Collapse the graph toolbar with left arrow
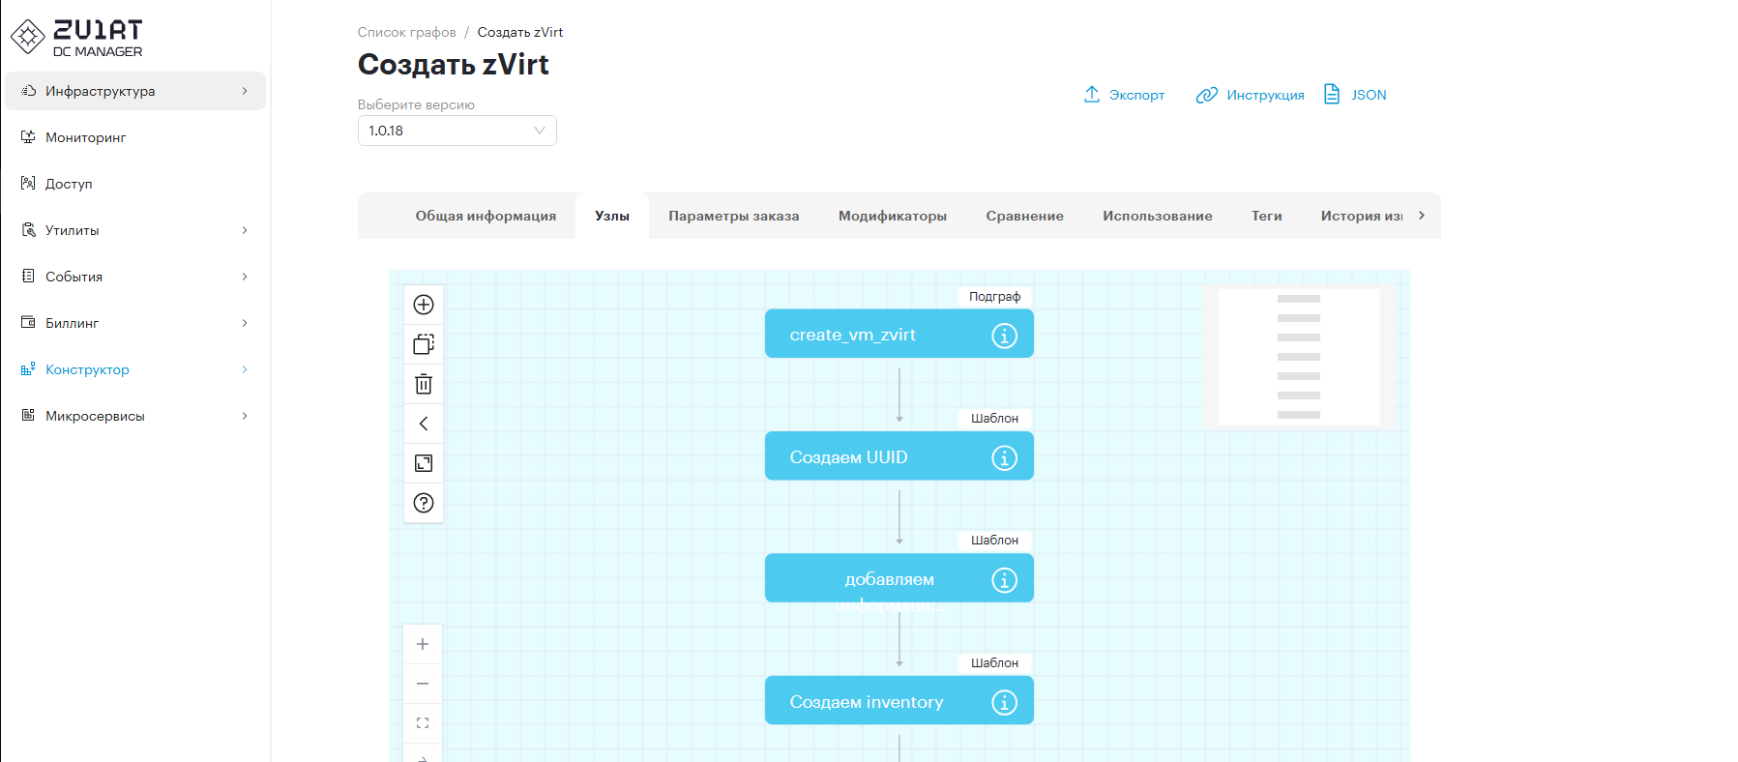Screen dimensions: 1738x762 (424, 424)
